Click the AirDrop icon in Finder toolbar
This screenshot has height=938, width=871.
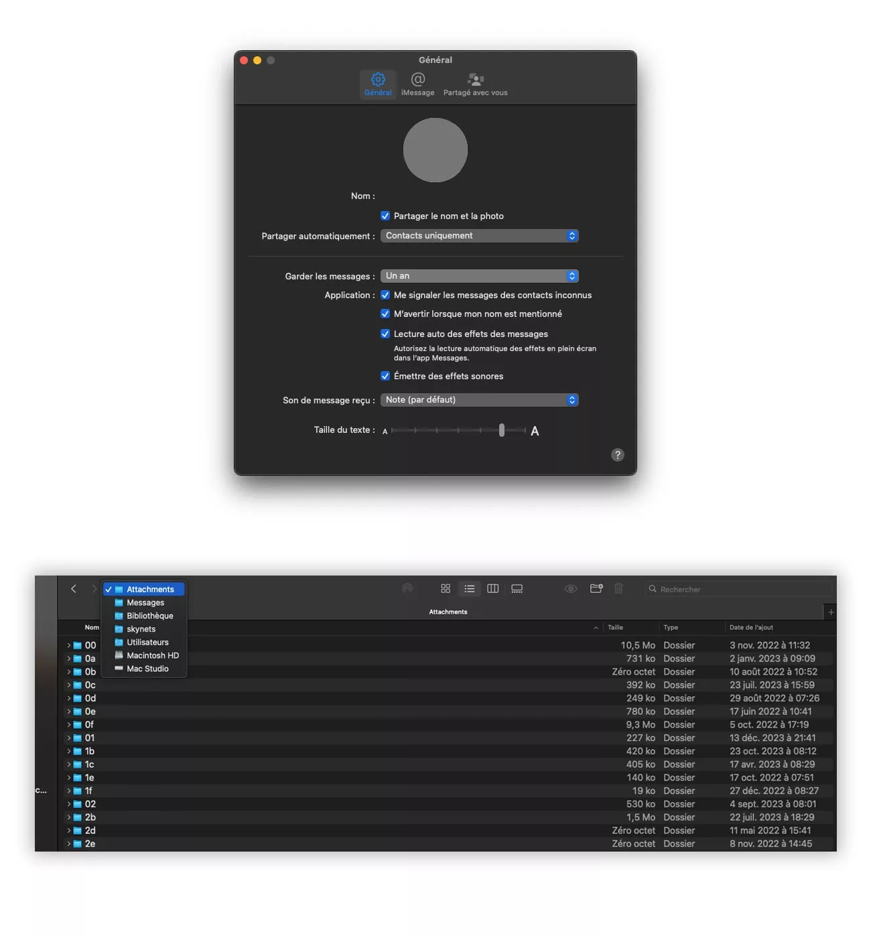(407, 589)
